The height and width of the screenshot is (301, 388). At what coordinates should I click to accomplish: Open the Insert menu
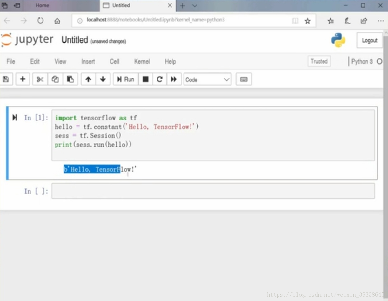pyautogui.click(x=88, y=61)
